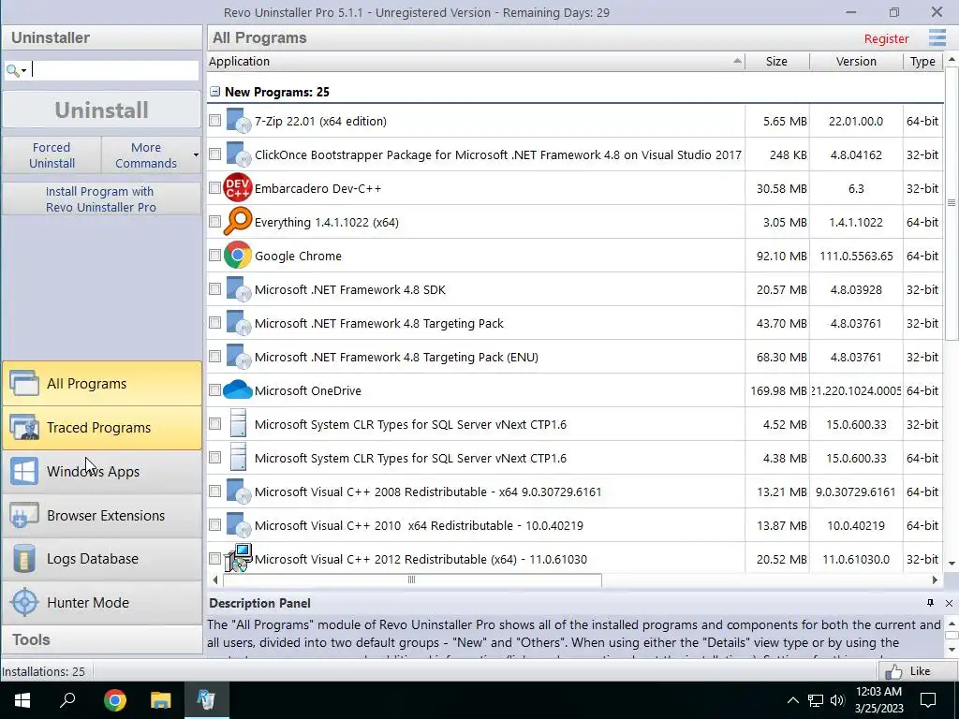Viewport: 959px width, 719px height.
Task: Click the thumbs-up Like icon
Action: [x=893, y=671]
